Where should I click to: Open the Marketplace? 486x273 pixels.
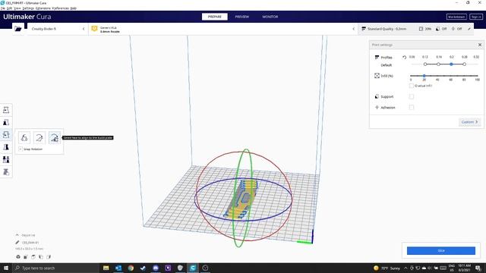(456, 17)
